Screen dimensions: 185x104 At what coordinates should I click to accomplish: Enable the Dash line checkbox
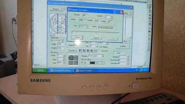click(x=99, y=51)
